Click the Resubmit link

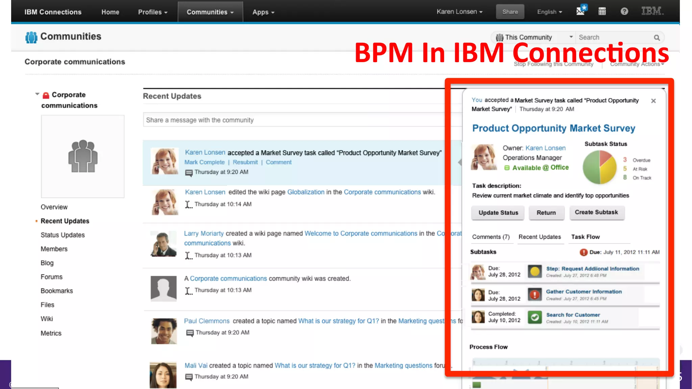click(x=245, y=162)
